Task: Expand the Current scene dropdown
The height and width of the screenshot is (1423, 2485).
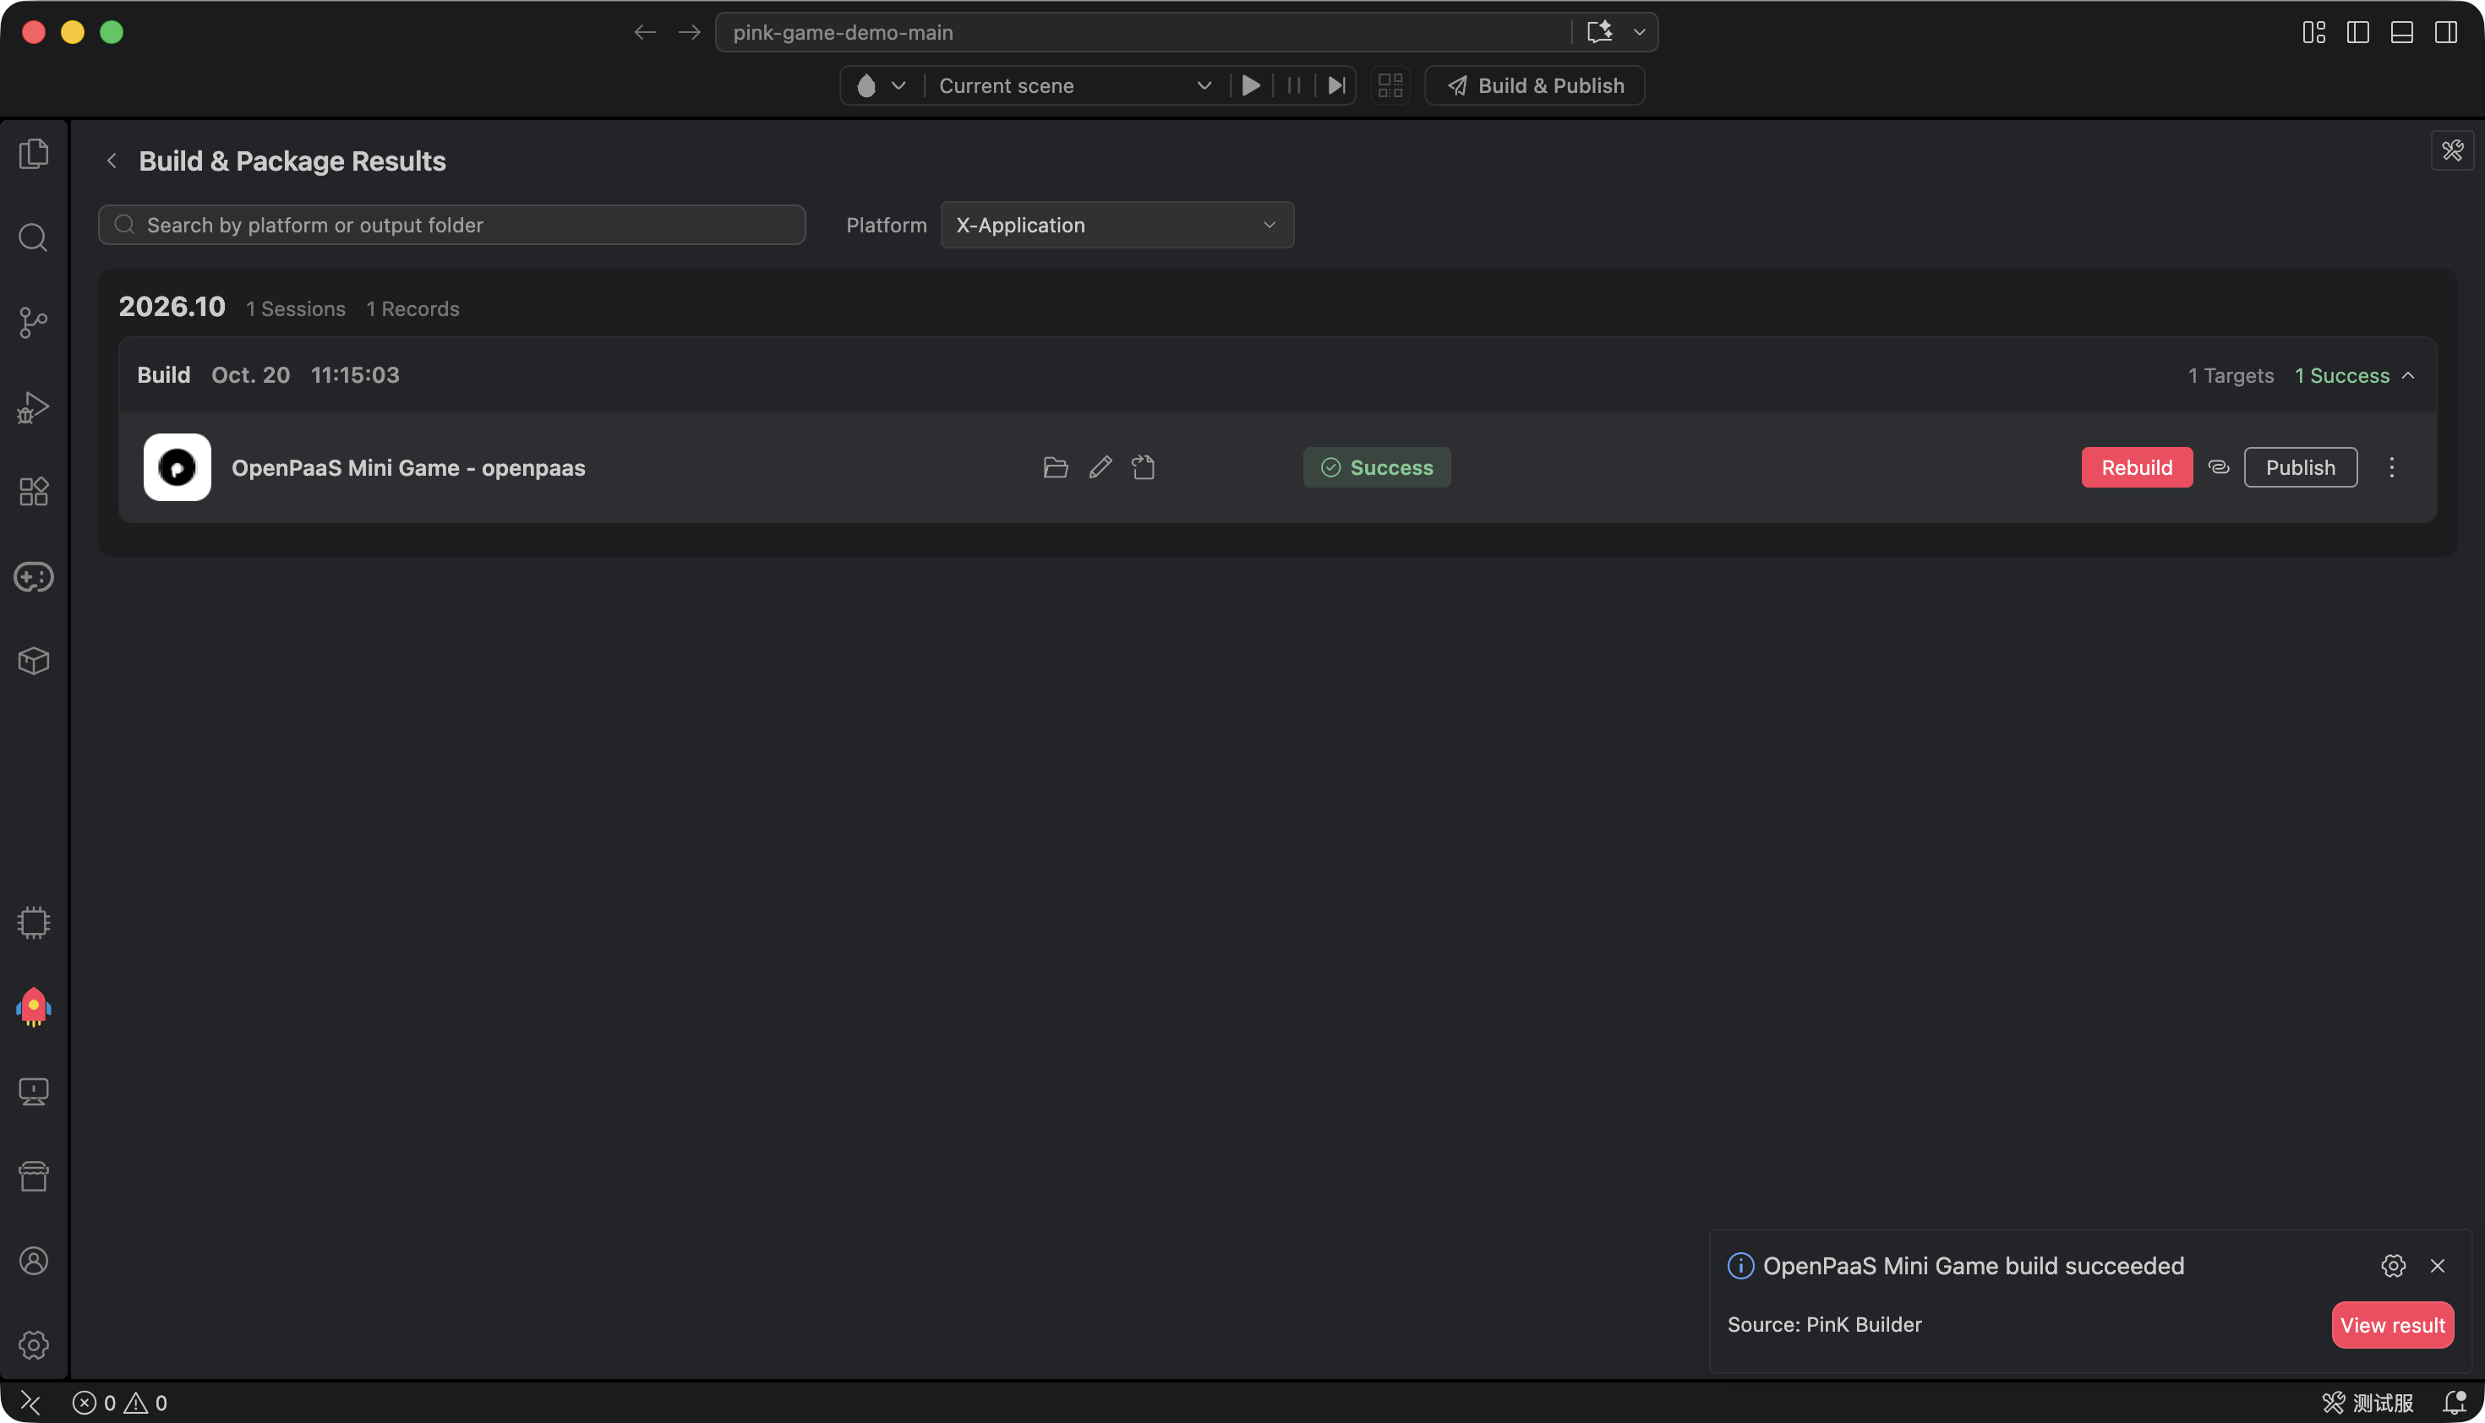Action: click(x=1074, y=86)
